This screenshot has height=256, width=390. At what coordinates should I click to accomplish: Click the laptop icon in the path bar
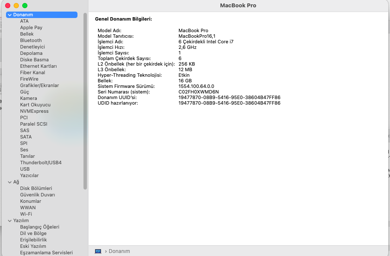[x=98, y=251]
